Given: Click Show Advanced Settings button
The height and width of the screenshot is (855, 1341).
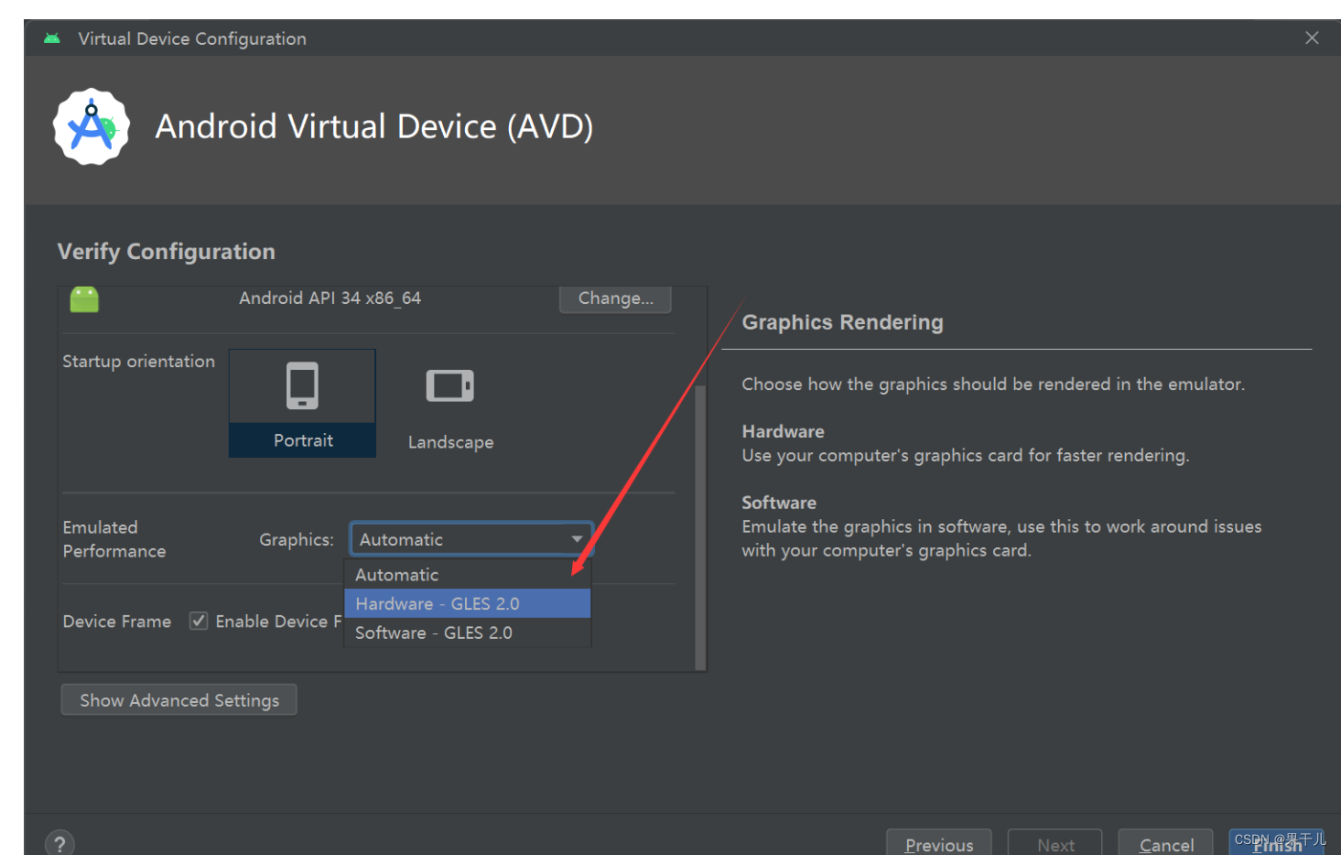Looking at the screenshot, I should 178,700.
